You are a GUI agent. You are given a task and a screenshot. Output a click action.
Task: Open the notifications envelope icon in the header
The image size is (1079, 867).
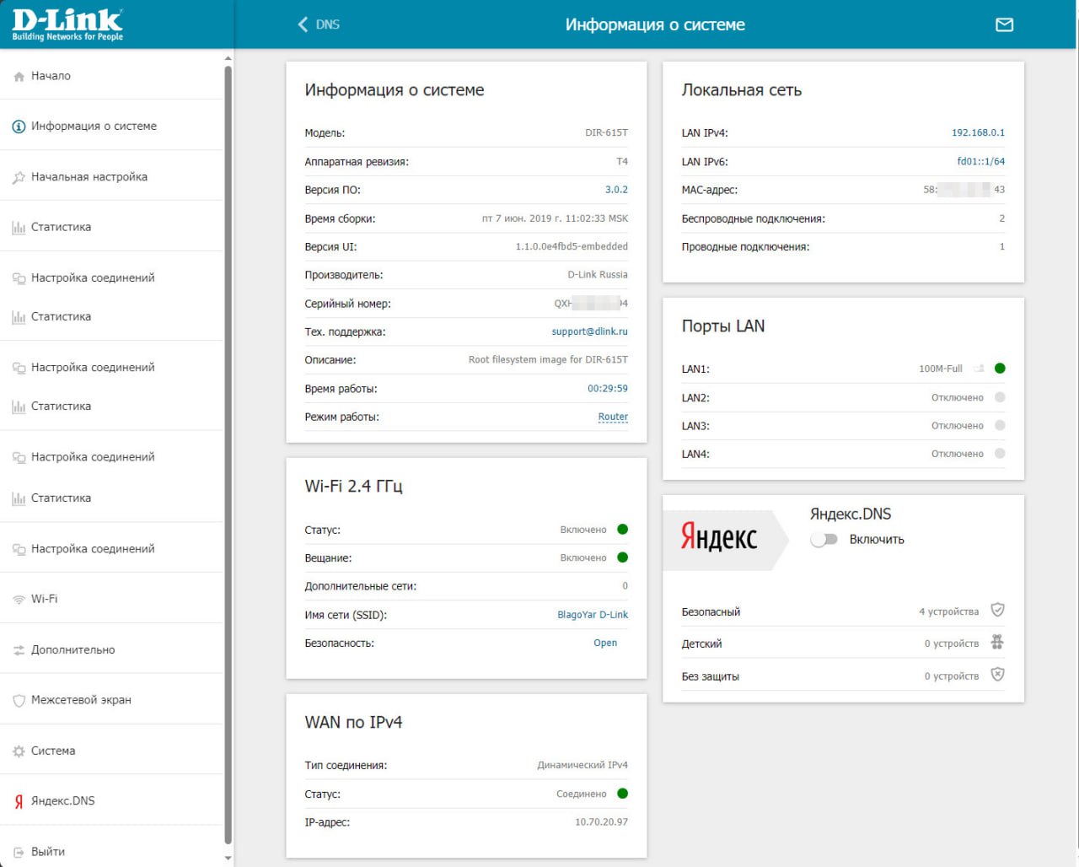pos(1004,25)
